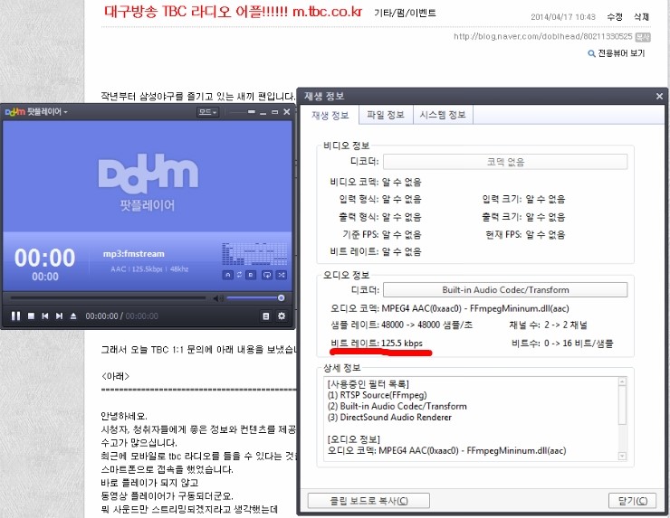Click the [사용중인 필터 목록] header line
Image resolution: width=670 pixels, height=518 pixels.
[x=368, y=384]
